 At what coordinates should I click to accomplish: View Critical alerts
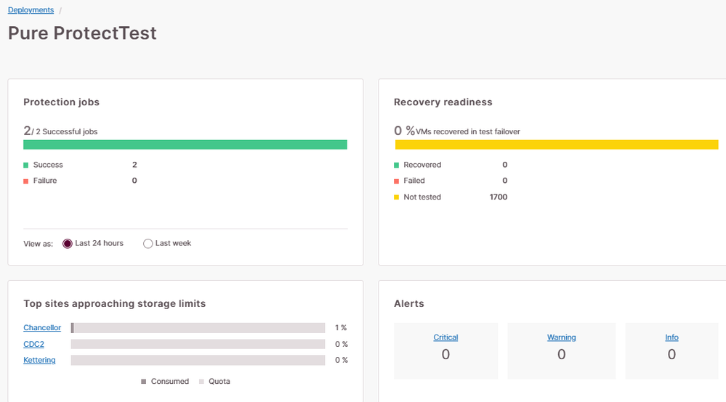coord(445,337)
